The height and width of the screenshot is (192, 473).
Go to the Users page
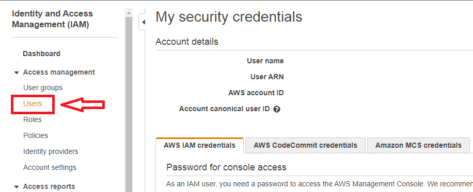coord(33,104)
